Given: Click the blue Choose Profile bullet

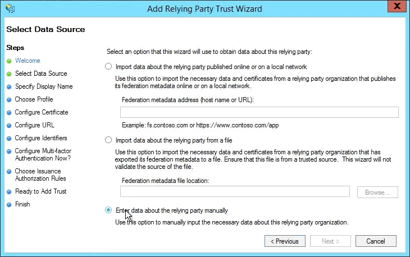Looking at the screenshot, I should [9, 100].
